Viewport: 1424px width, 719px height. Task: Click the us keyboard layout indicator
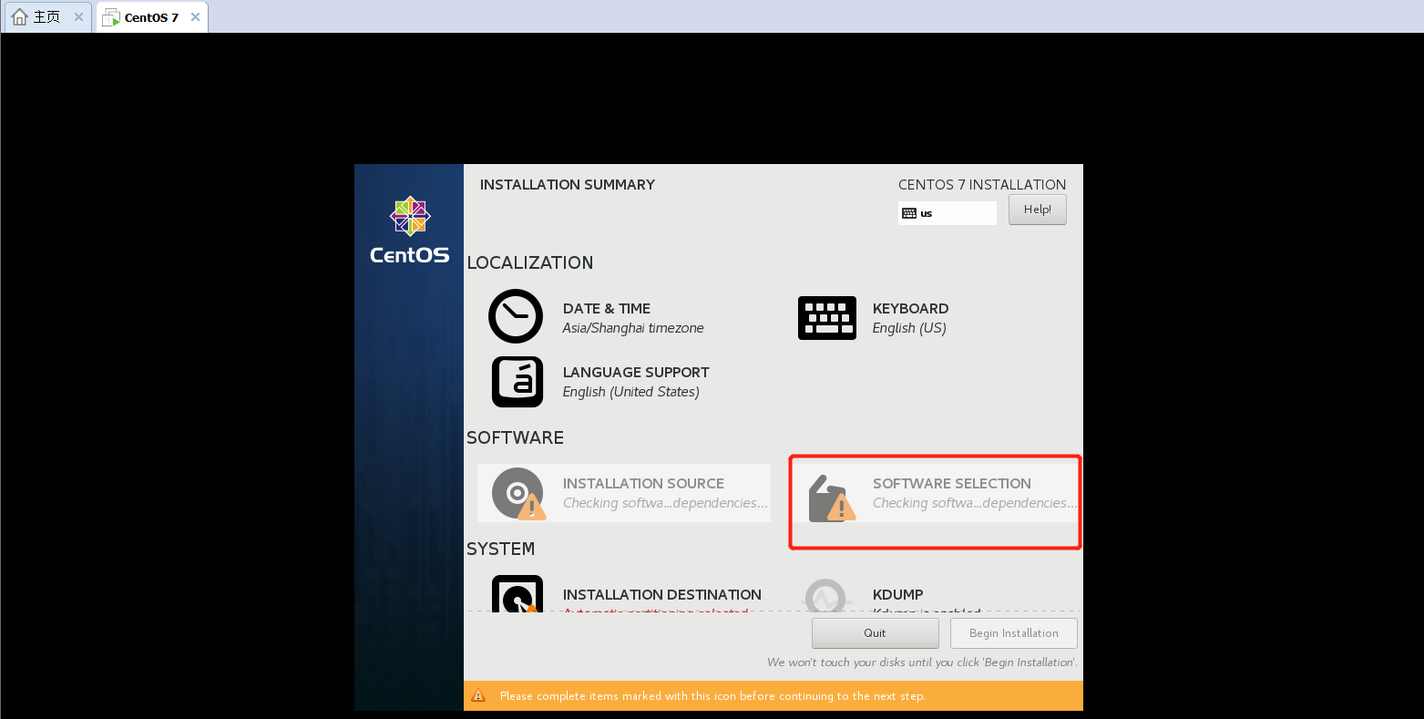(947, 213)
